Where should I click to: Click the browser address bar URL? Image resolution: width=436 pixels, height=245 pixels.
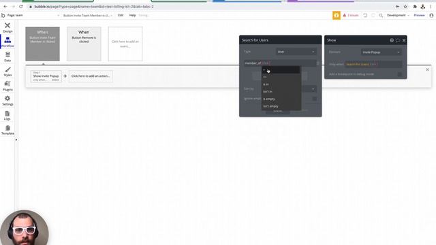coord(94,6)
